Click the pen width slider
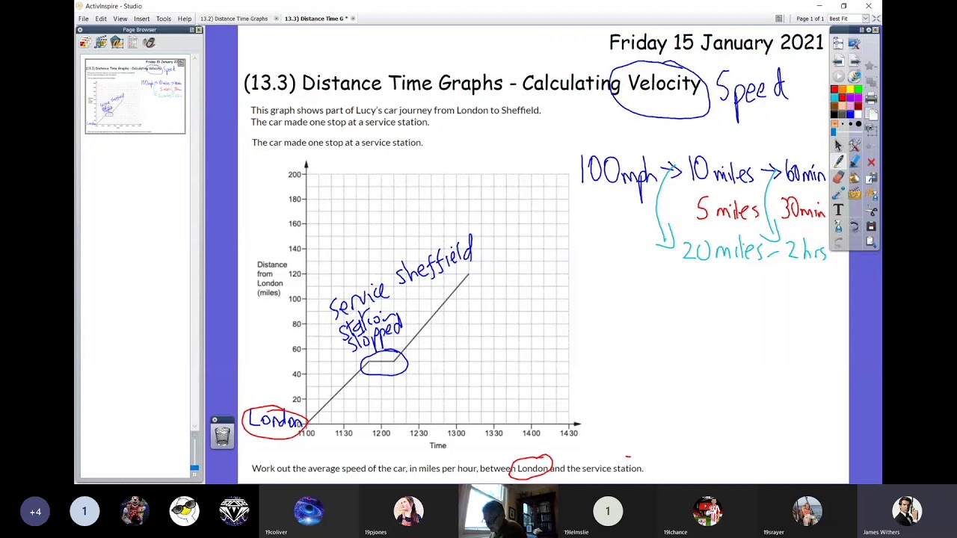This screenshot has height=538, width=957. pos(847,132)
